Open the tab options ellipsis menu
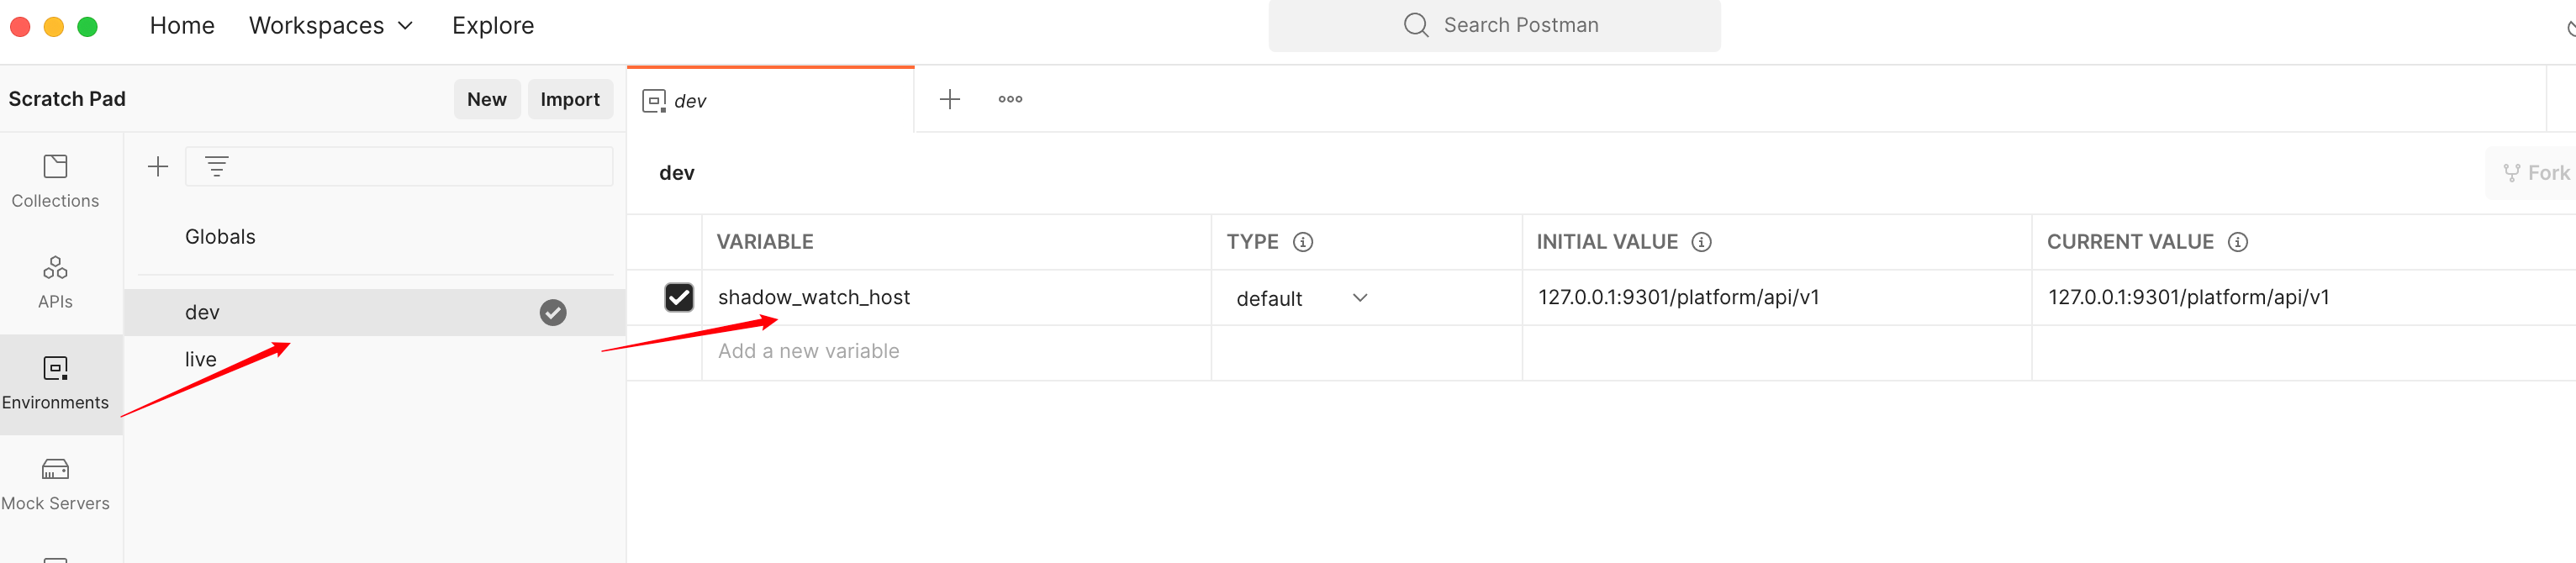2576x563 pixels. [1010, 99]
